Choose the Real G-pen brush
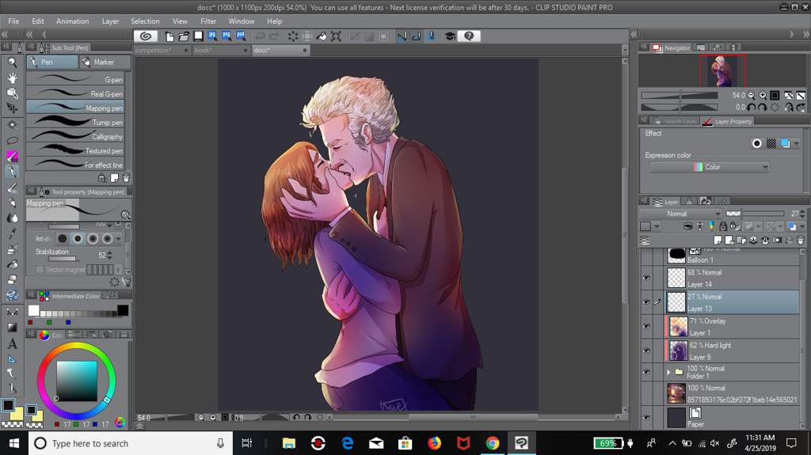 pos(75,93)
